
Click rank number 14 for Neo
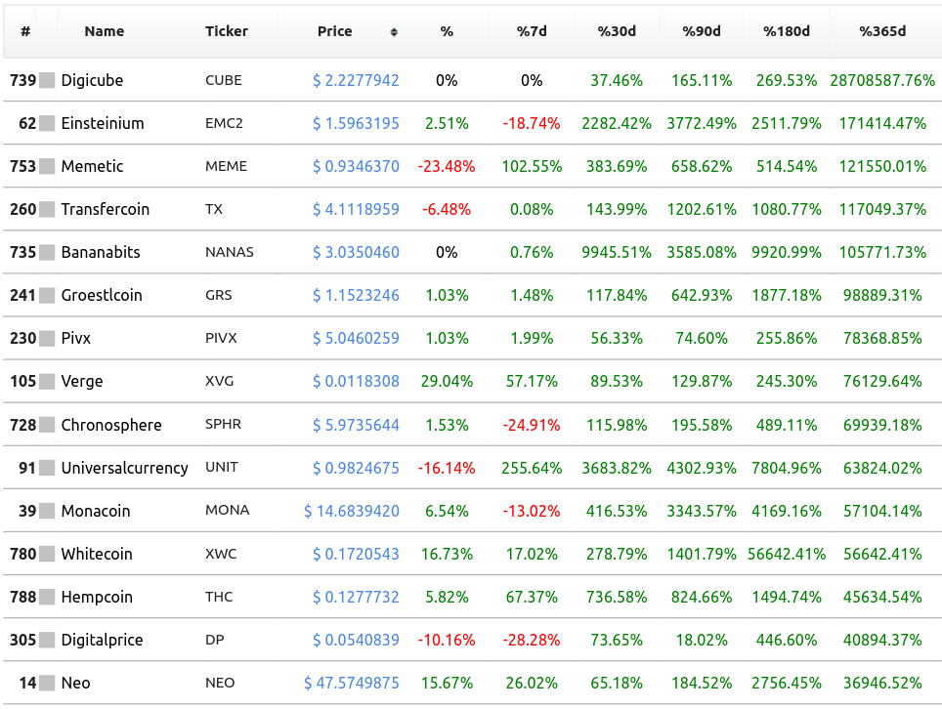pos(27,683)
